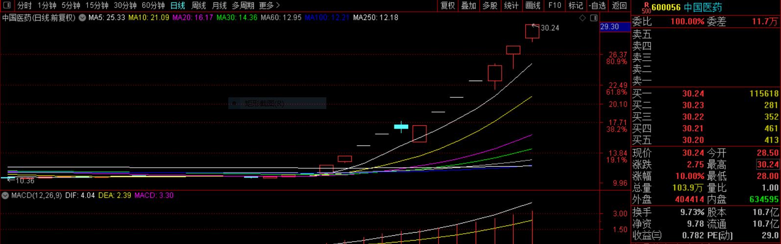This screenshot has height=244, width=781.
Task: Expand the 更多 periods menu
Action: click(269, 5)
